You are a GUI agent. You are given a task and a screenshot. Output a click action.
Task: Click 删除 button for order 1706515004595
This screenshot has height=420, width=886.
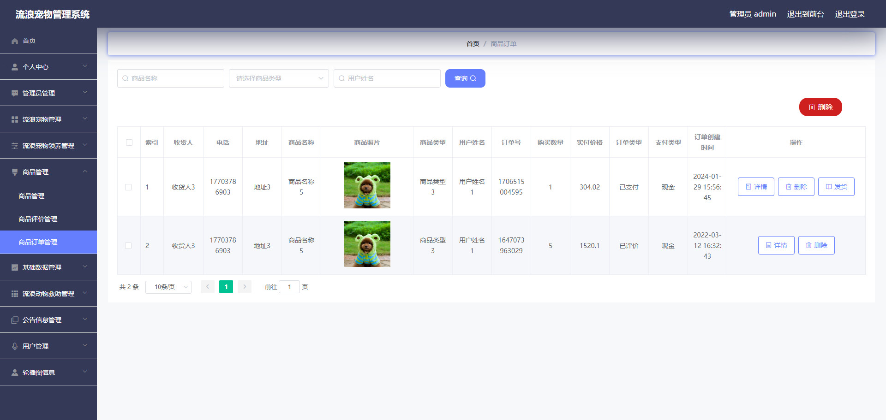[796, 187]
